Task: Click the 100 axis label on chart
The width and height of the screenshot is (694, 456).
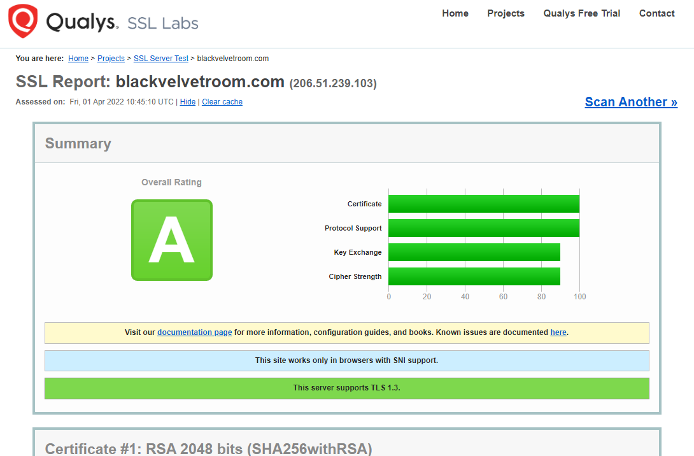Action: [x=580, y=297]
